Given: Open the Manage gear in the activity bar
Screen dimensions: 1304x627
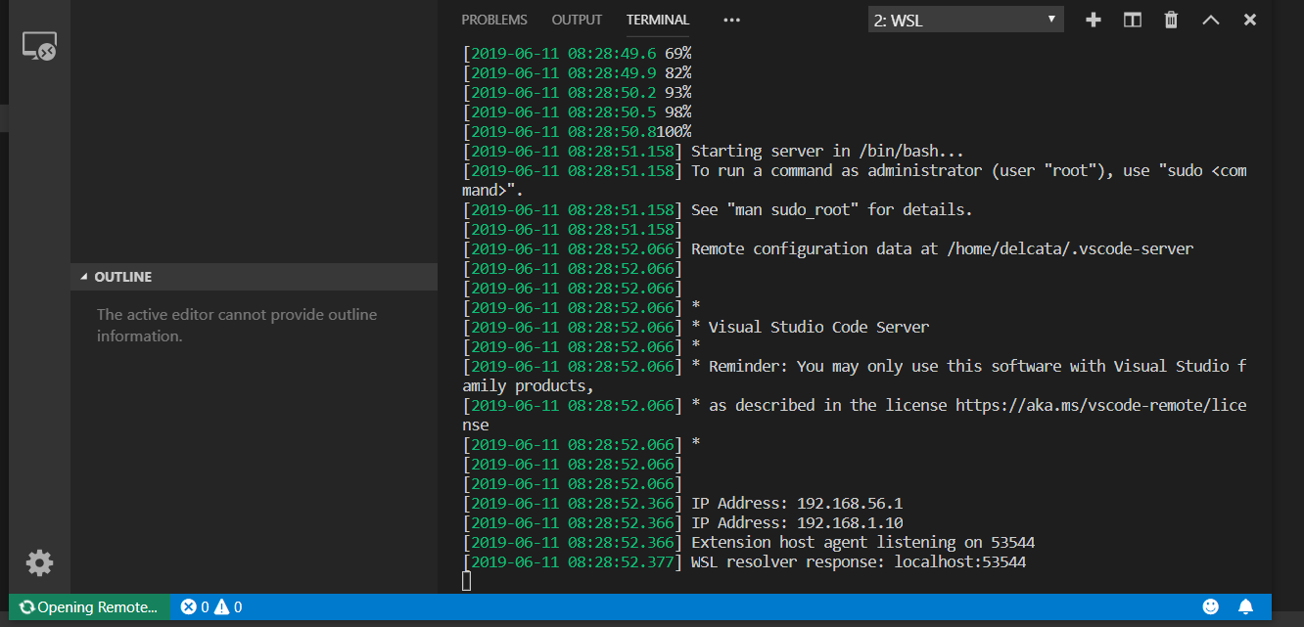Looking at the screenshot, I should (39, 562).
